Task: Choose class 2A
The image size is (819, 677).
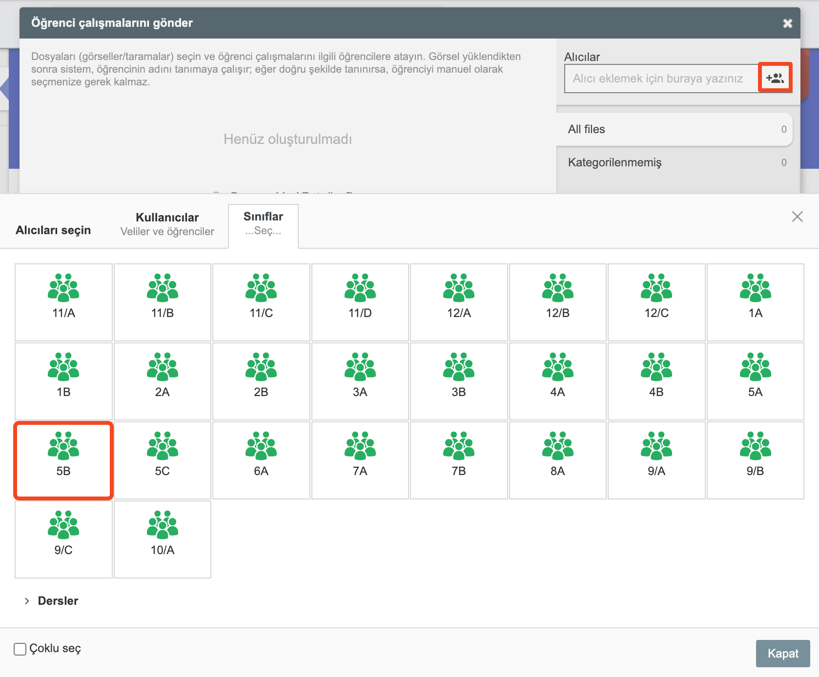Action: 163,381
